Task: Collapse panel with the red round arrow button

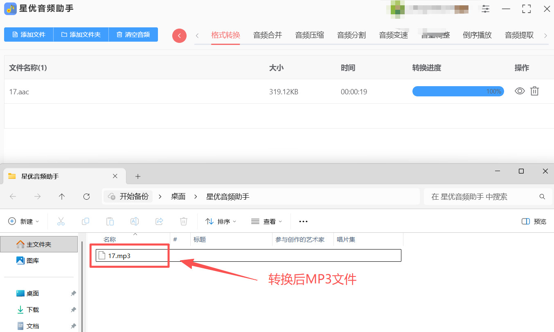Action: [179, 36]
